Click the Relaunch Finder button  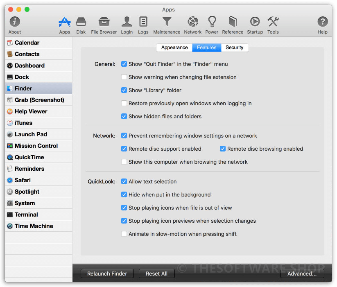click(107, 273)
